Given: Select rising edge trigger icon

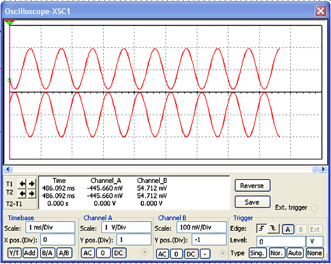Looking at the screenshot, I should click(262, 229).
